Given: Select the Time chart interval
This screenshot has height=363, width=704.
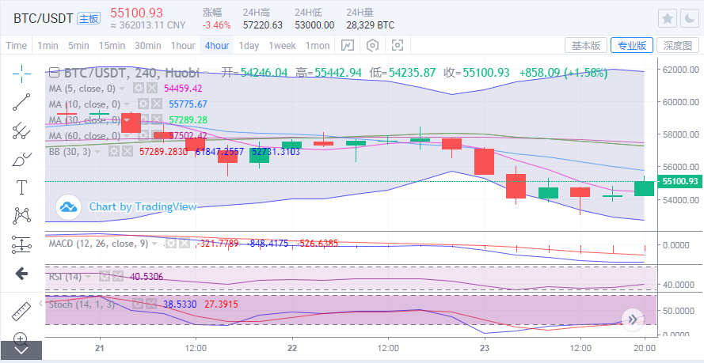Looking at the screenshot, I should pos(17,45).
